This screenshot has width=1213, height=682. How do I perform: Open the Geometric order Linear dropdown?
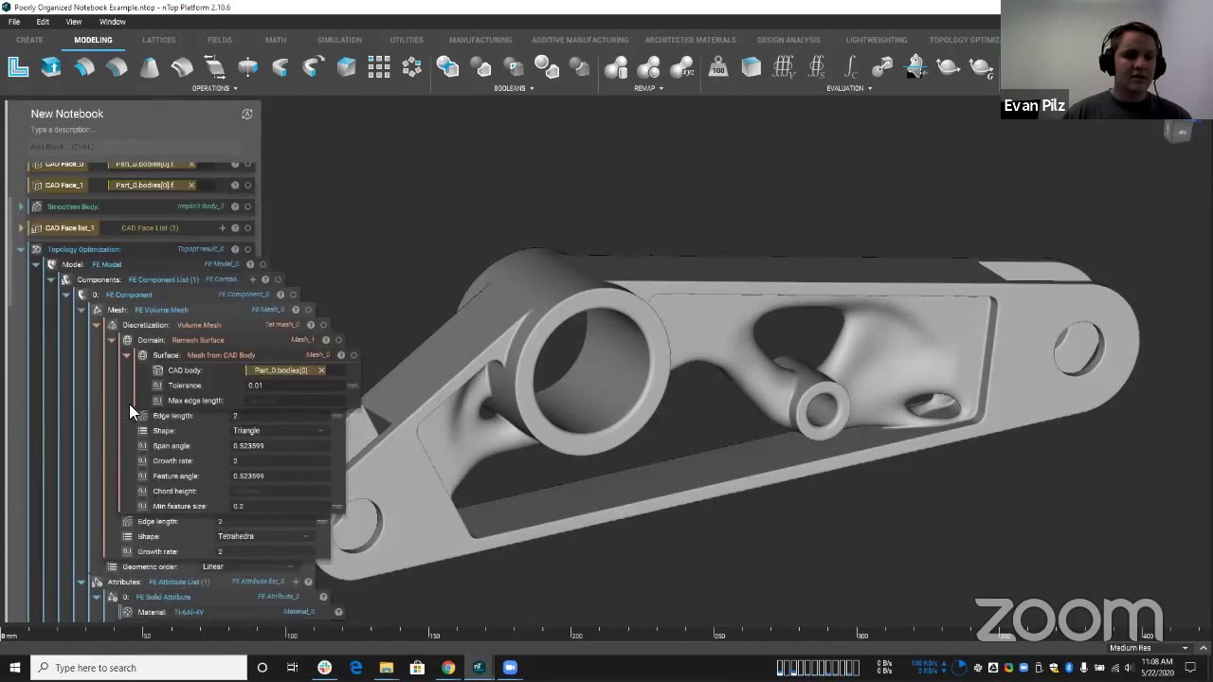(x=249, y=566)
